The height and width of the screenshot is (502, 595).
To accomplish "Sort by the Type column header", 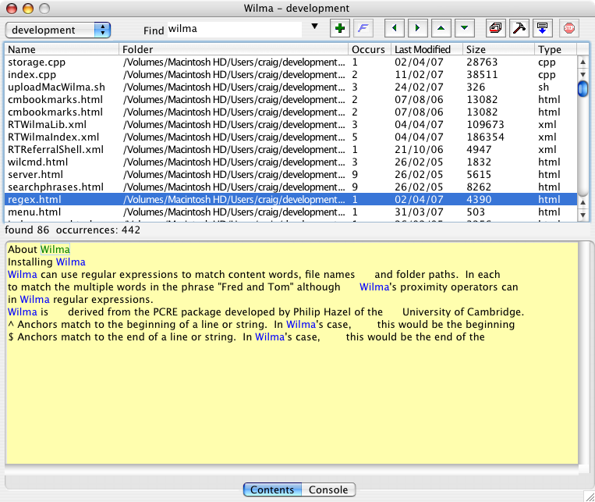I will [555, 49].
